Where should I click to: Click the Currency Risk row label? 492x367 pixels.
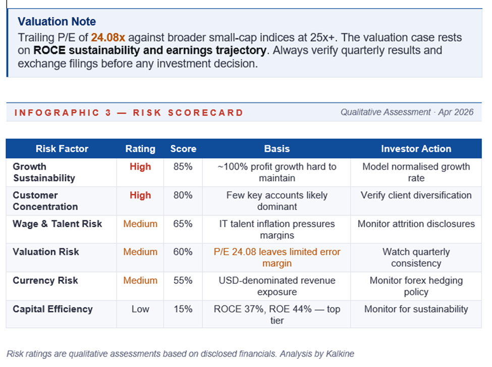(45, 280)
